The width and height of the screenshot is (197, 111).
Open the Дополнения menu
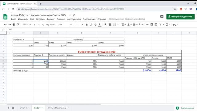click(89, 19)
